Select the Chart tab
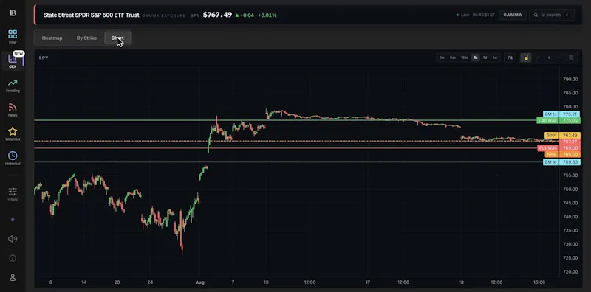This screenshot has width=591, height=292. (x=117, y=38)
